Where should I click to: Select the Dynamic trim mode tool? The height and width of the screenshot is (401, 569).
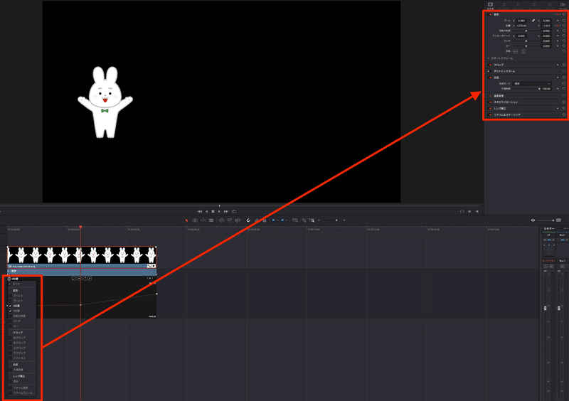tap(203, 220)
